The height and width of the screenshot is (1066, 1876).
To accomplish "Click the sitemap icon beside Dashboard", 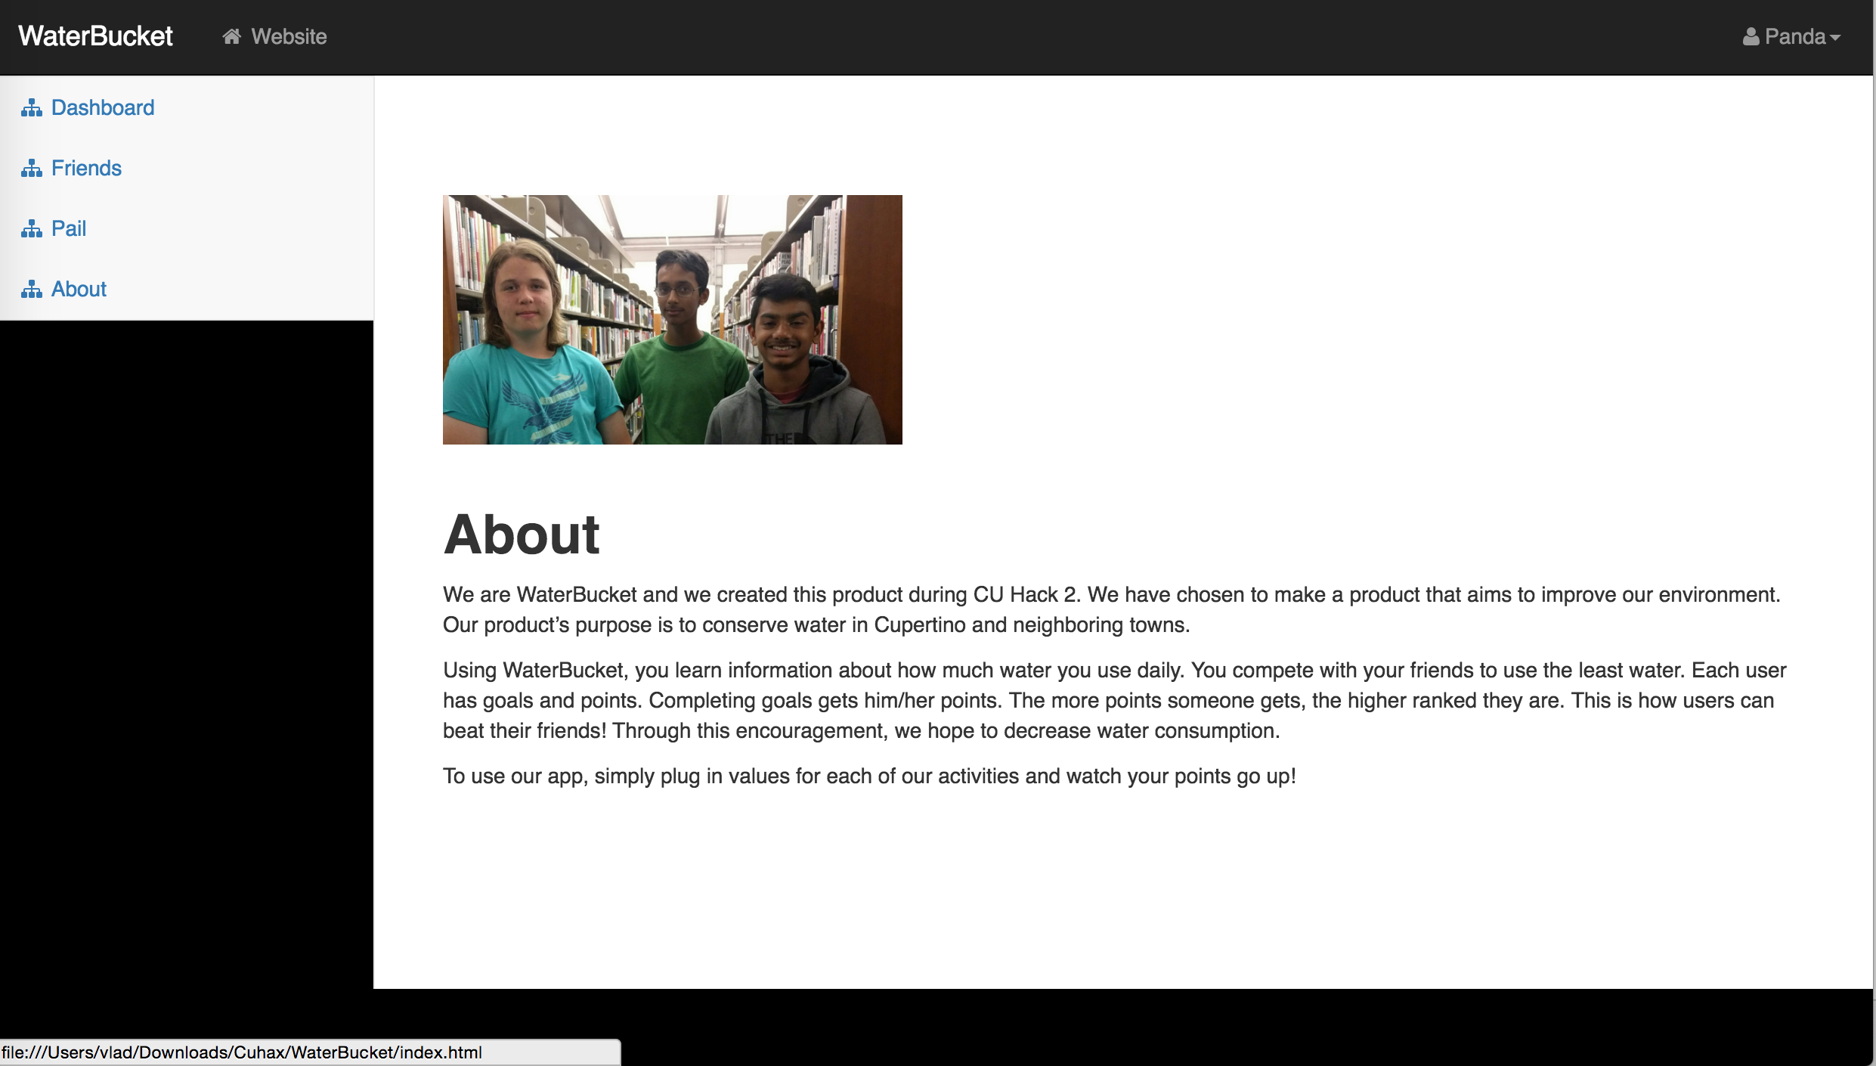I will pos(32,108).
